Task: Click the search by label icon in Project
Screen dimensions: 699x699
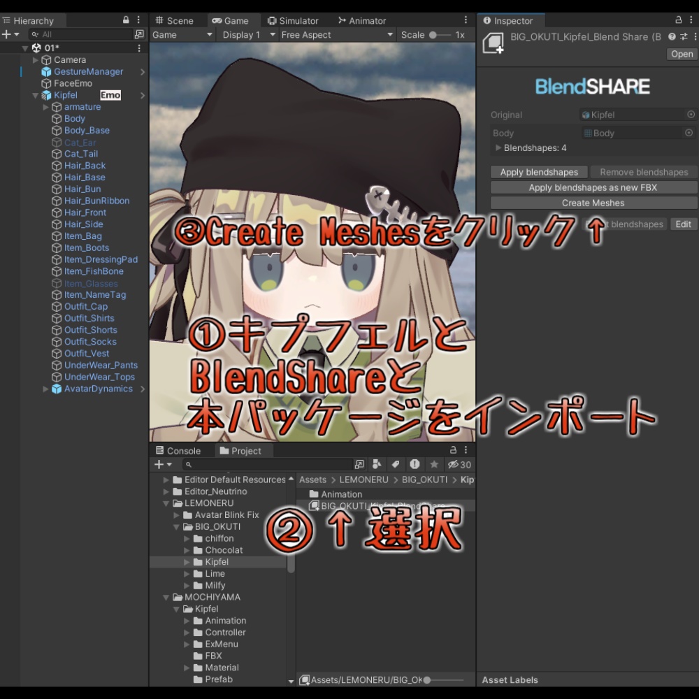Action: (396, 464)
